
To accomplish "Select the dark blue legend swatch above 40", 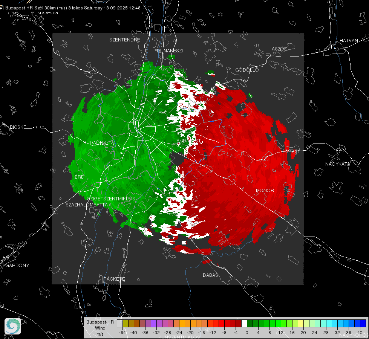I will click(x=363, y=324).
